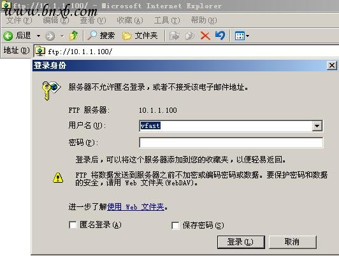The height and width of the screenshot is (256, 339).
Task: Click the Move To folder toolbar icon
Action: pyautogui.click(x=174, y=36)
